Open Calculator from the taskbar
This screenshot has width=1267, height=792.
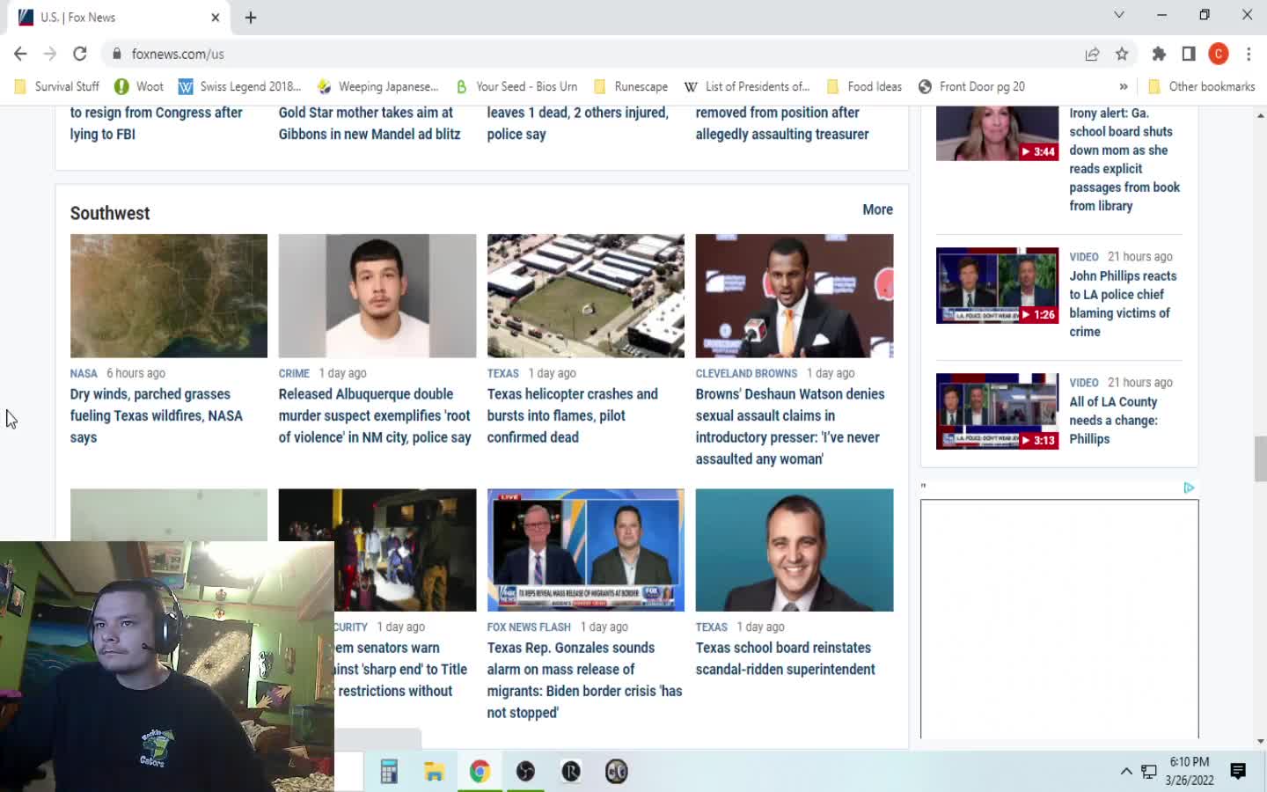[389, 772]
